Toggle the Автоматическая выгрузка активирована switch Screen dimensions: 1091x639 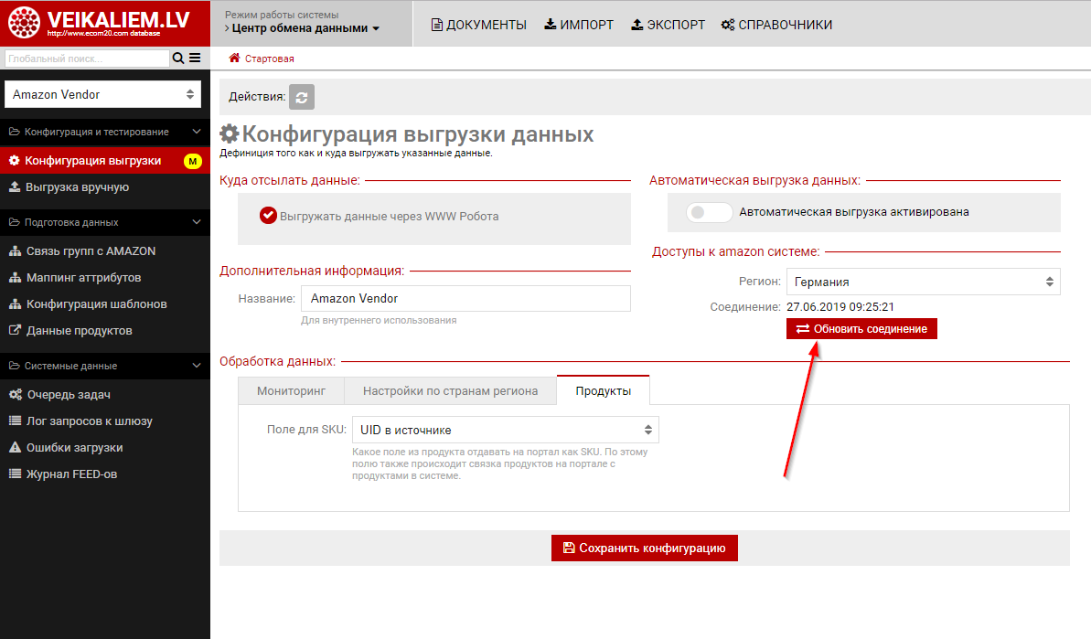coord(710,212)
